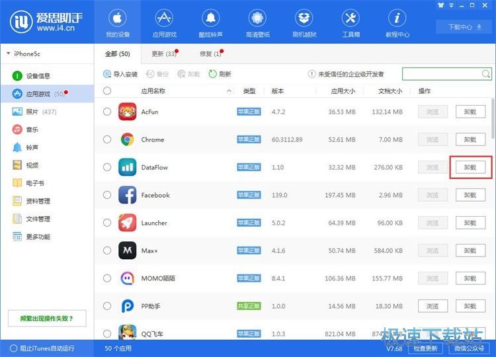The height and width of the screenshot is (357, 496).
Task: Click the AcFun app icon
Action: tap(128, 112)
